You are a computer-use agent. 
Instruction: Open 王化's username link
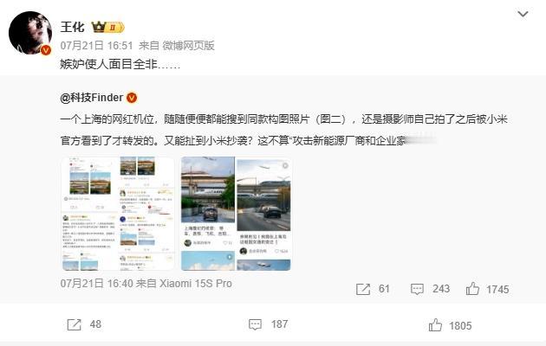click(73, 27)
